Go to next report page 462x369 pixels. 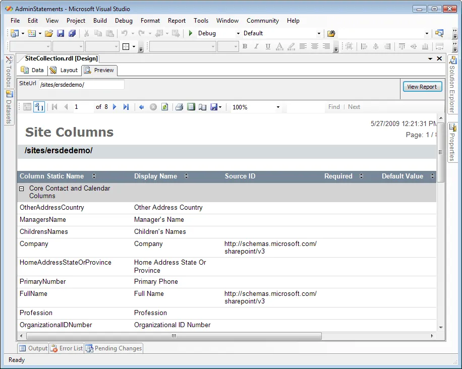pos(115,107)
